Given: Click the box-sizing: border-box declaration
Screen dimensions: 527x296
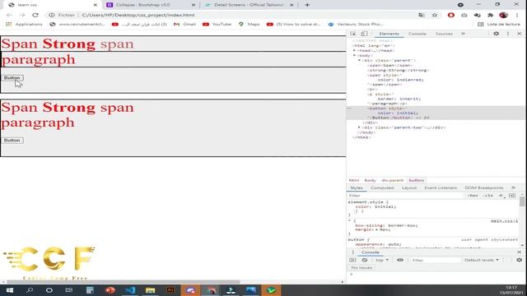Looking at the screenshot, I should [386, 225].
